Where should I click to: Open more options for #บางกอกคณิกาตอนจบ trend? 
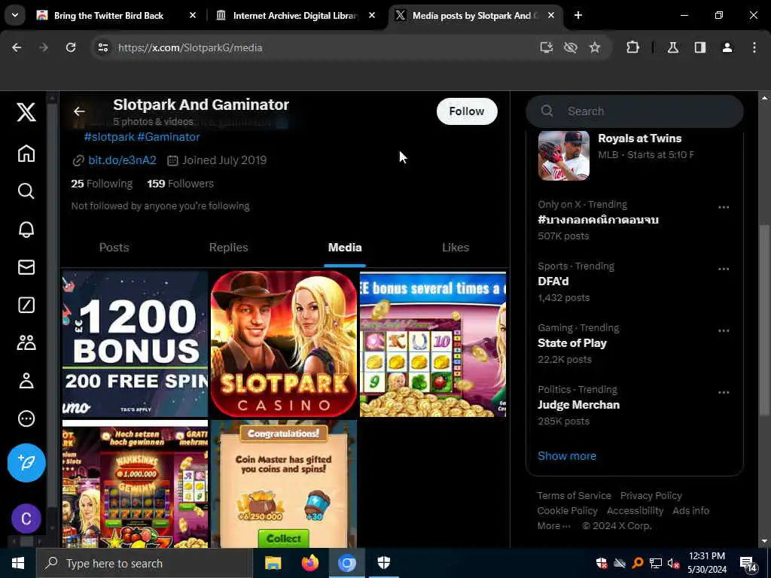pos(724,208)
